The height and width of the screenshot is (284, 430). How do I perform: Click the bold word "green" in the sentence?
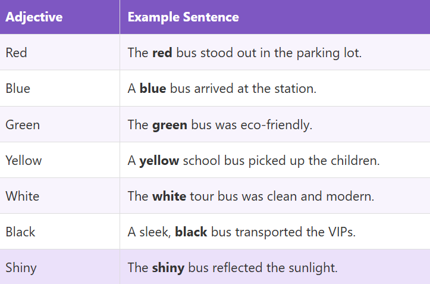click(170, 124)
